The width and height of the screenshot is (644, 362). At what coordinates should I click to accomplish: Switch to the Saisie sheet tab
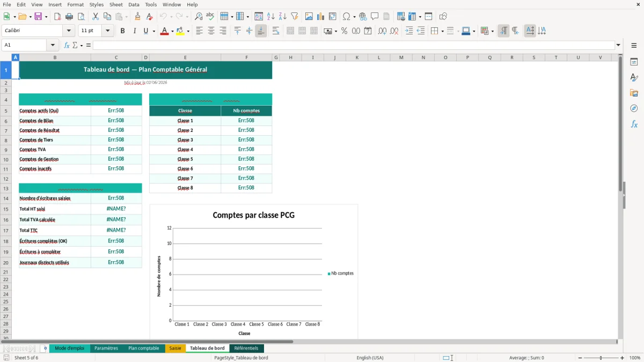tap(175, 348)
